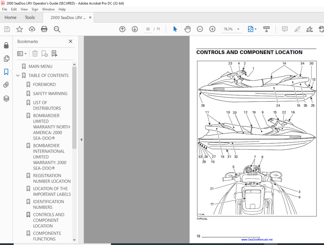This screenshot has height=245, width=324.
Task: Open LIST OF DISTRIBUTORS bookmark
Action: click(47, 106)
